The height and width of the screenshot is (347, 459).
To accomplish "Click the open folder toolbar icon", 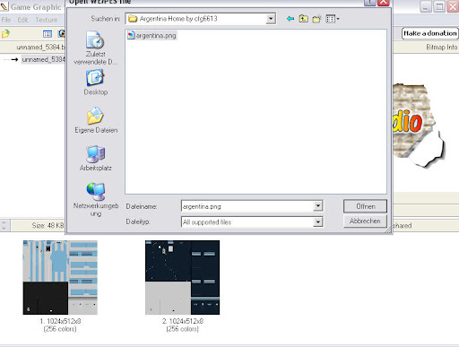I will pyautogui.click(x=5, y=33).
